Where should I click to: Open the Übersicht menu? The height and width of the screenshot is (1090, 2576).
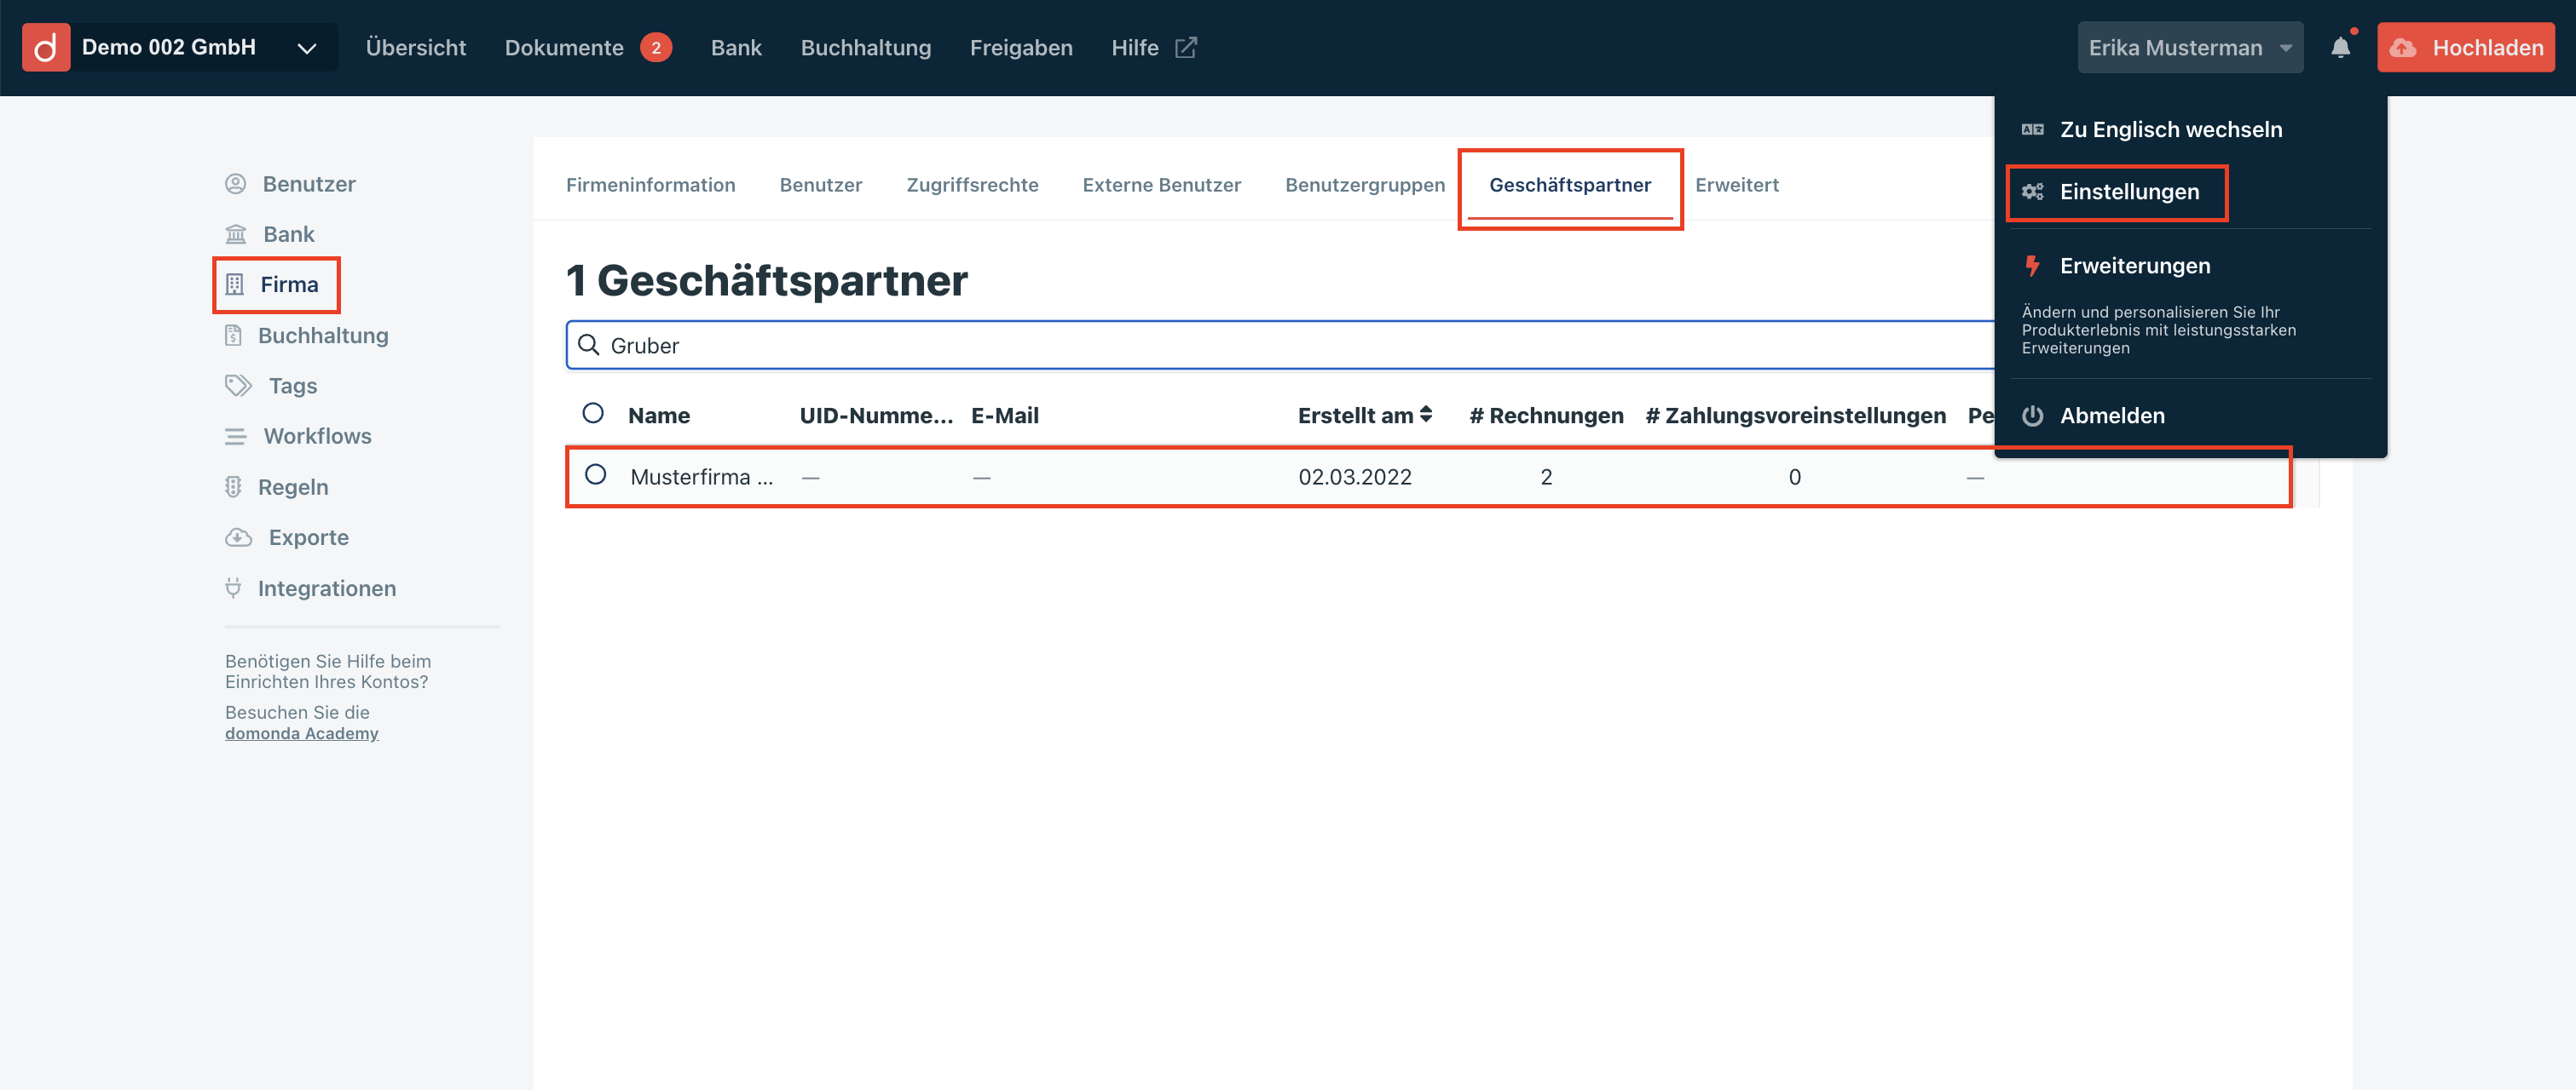416,47
